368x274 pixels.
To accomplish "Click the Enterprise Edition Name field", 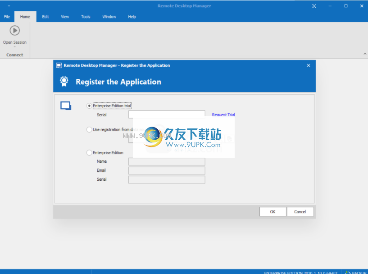I will [x=167, y=161].
